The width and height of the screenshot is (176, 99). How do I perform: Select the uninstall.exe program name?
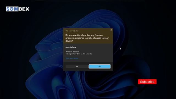(71, 47)
